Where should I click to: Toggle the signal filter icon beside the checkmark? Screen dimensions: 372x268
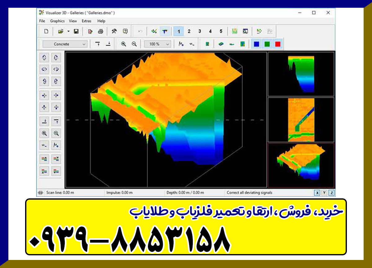pyautogui.click(x=165, y=31)
